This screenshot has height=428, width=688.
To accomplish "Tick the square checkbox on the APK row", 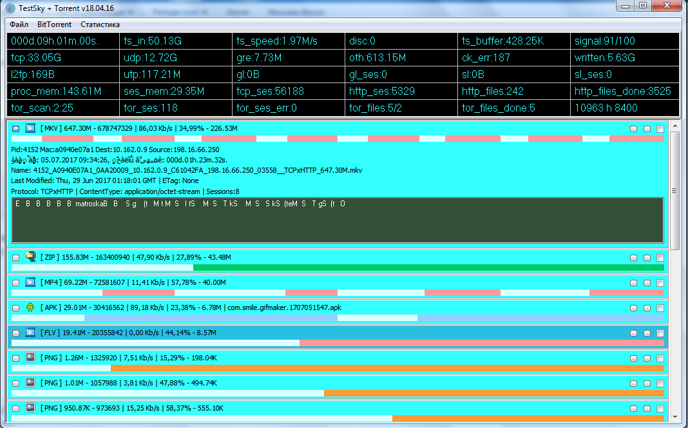I will (x=660, y=308).
